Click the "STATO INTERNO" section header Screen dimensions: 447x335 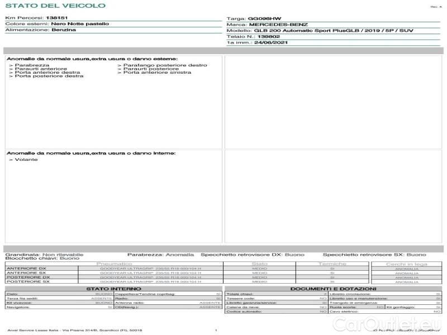pyautogui.click(x=113, y=289)
